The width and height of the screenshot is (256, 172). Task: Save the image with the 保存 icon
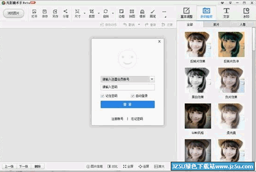[45, 13]
